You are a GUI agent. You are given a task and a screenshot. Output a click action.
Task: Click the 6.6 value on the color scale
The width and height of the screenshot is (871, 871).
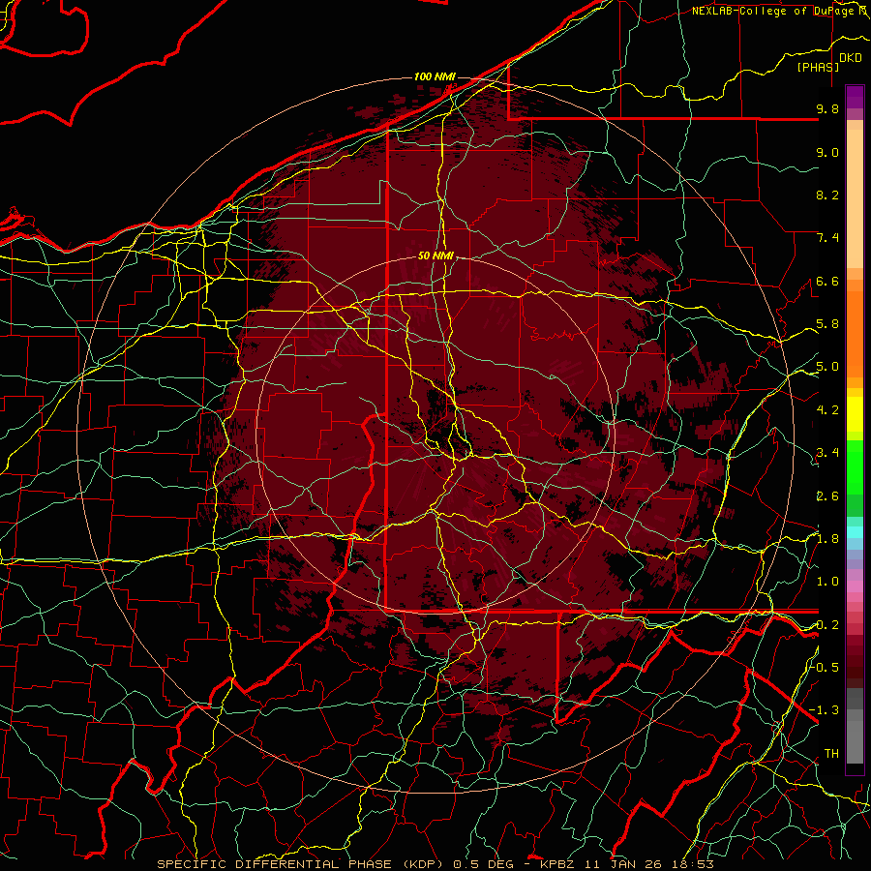(x=827, y=281)
